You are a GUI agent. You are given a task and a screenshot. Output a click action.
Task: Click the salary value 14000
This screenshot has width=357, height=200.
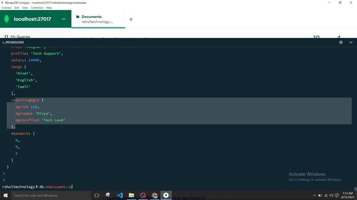pos(34,60)
